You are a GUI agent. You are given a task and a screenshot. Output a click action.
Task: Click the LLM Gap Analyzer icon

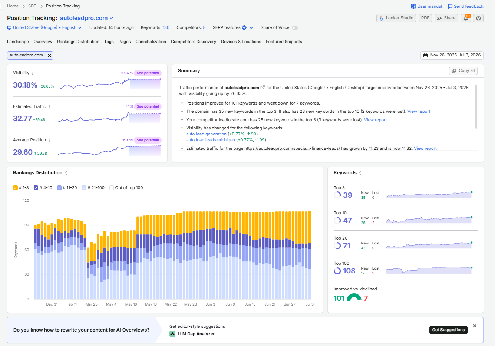point(172,334)
